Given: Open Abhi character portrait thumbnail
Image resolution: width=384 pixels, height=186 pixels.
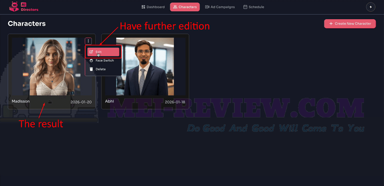Looking at the screenshot, I should click(x=145, y=67).
